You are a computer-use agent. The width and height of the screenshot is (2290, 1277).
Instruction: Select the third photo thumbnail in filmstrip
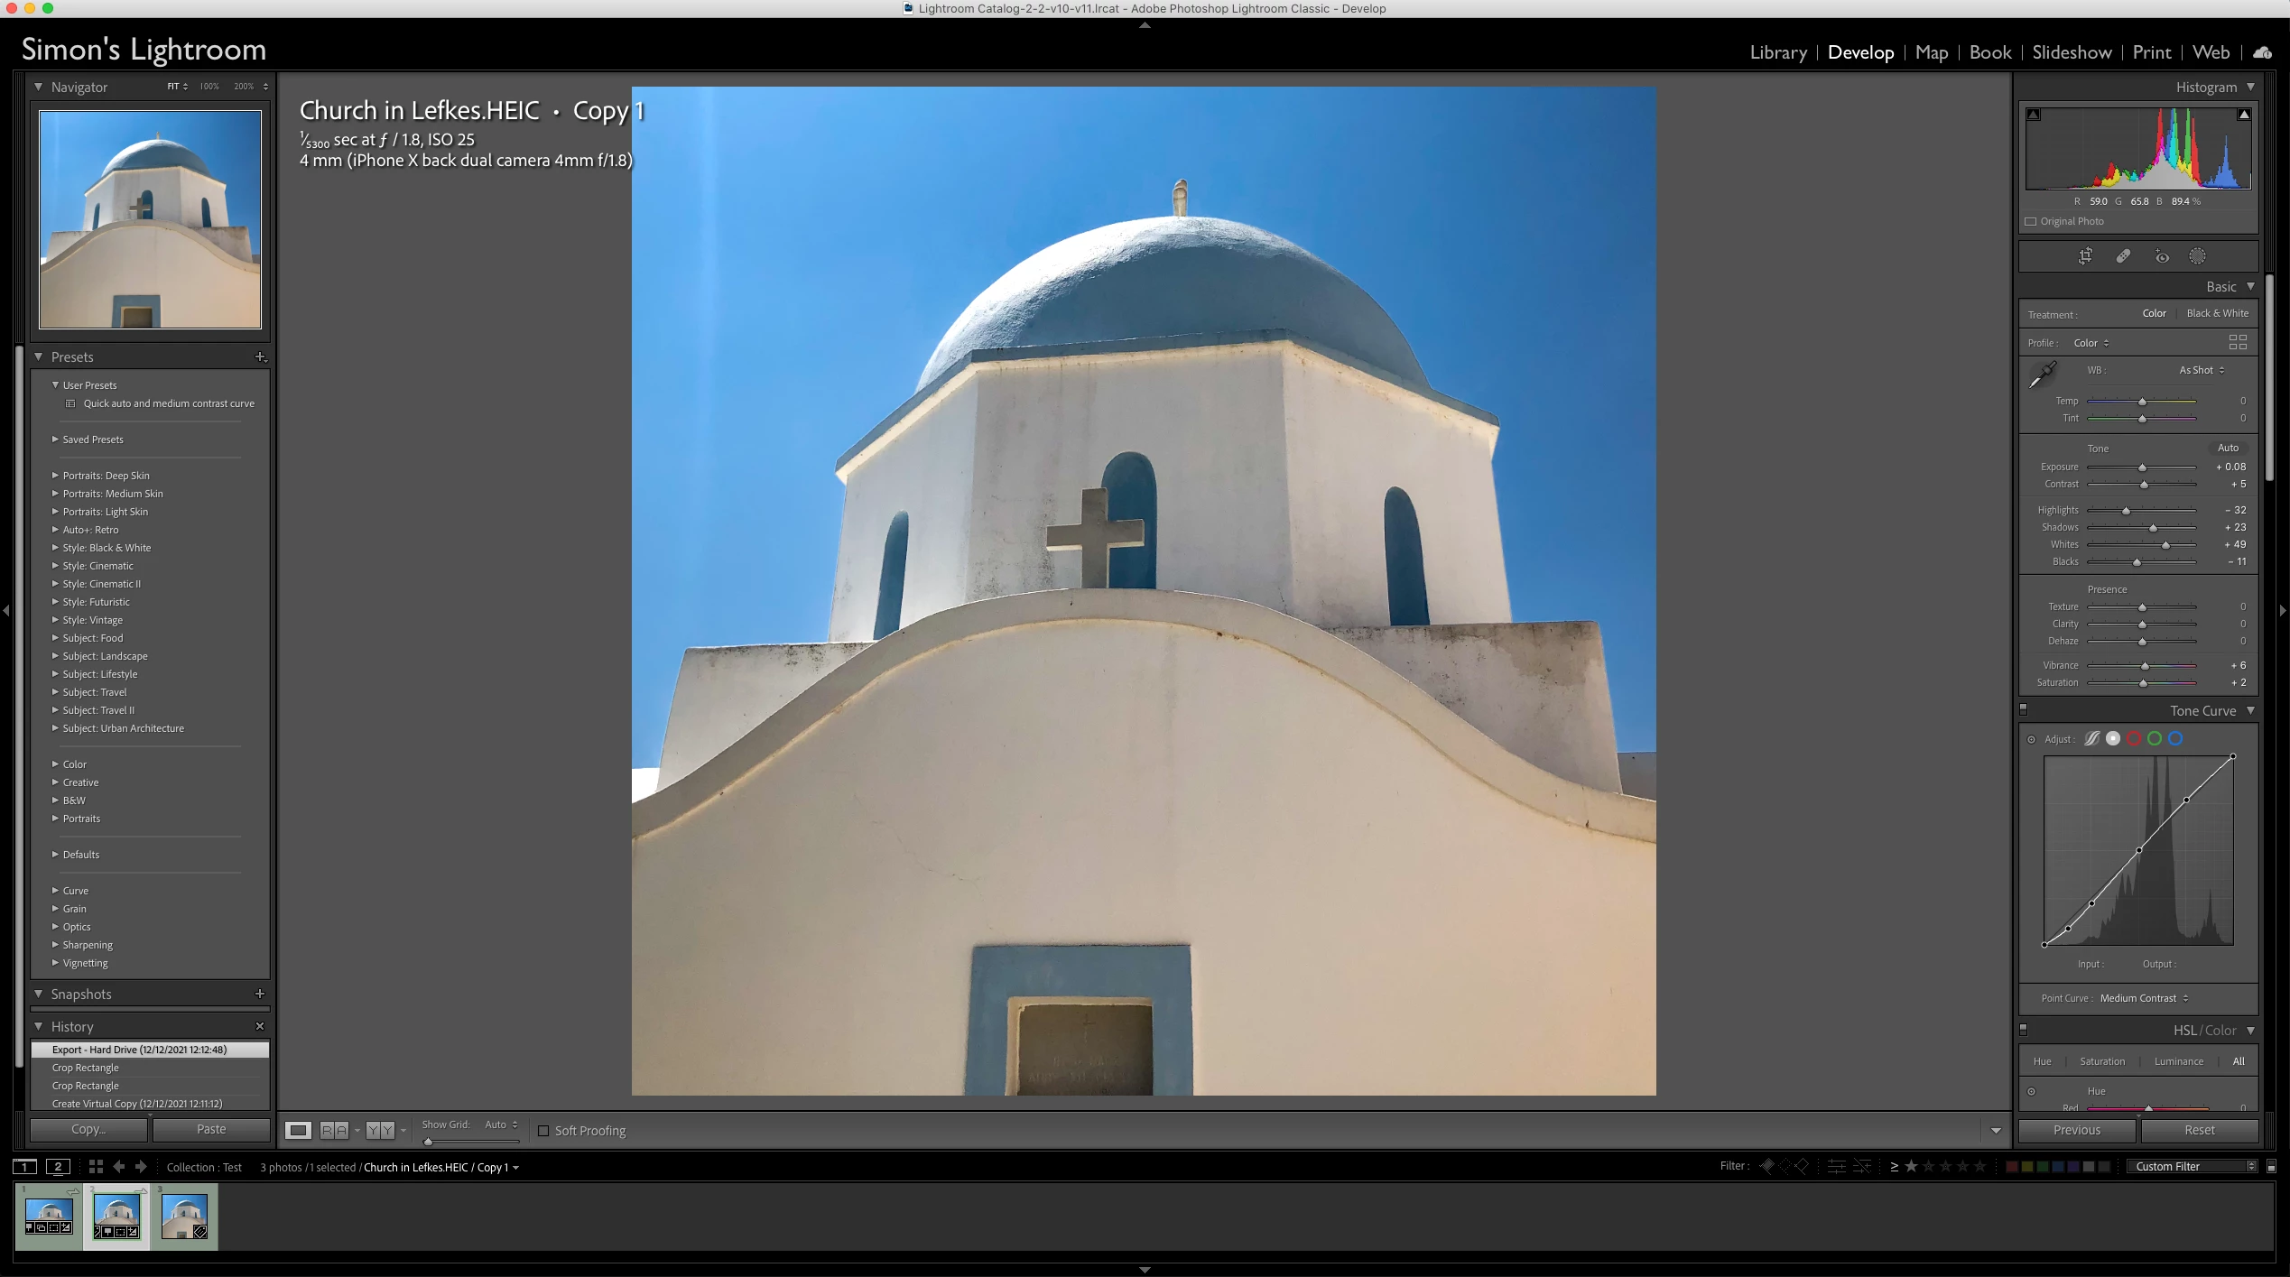[x=184, y=1217]
